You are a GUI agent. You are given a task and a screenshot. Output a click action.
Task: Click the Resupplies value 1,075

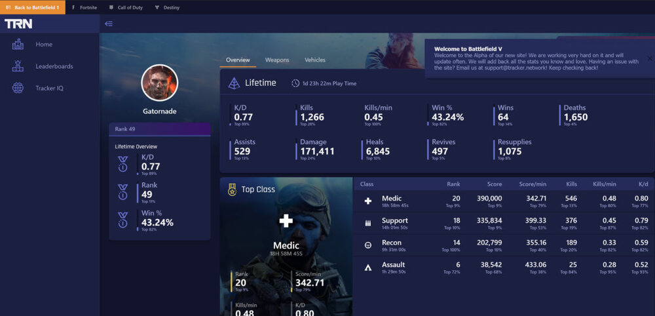point(510,151)
